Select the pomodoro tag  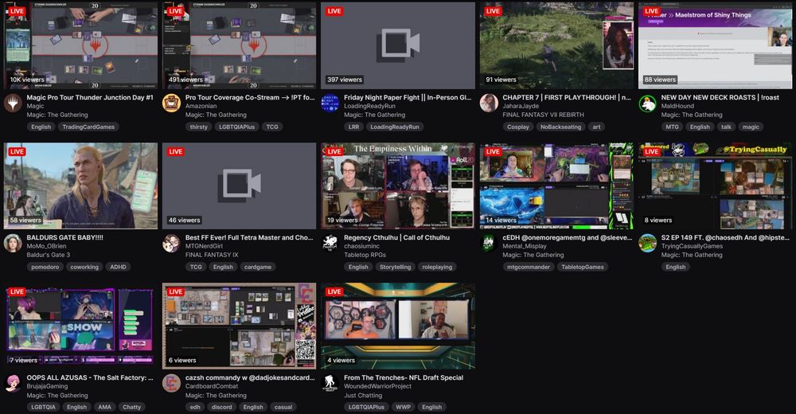pos(45,268)
